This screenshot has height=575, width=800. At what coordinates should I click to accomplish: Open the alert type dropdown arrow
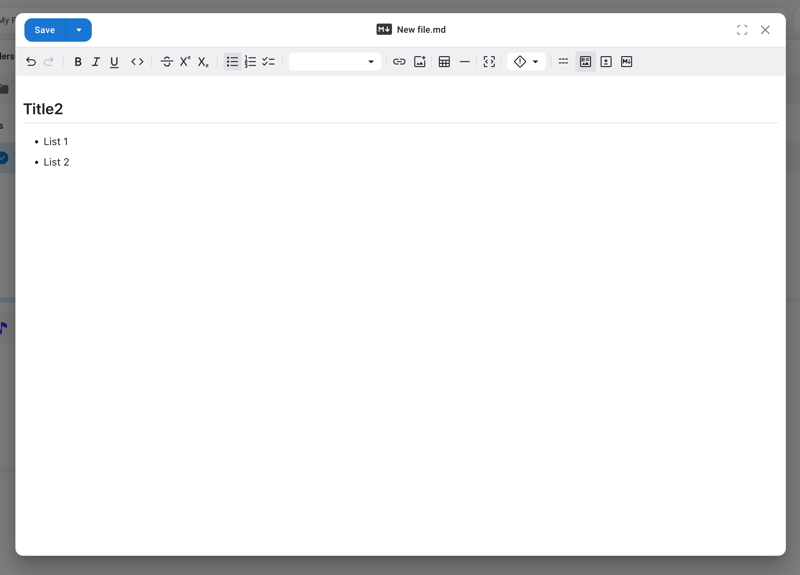[535, 61]
